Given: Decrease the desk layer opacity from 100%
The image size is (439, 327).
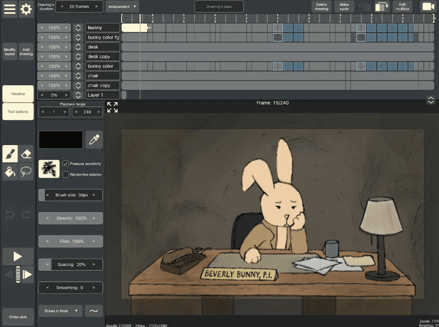Looking at the screenshot, I should pyautogui.click(x=42, y=47).
